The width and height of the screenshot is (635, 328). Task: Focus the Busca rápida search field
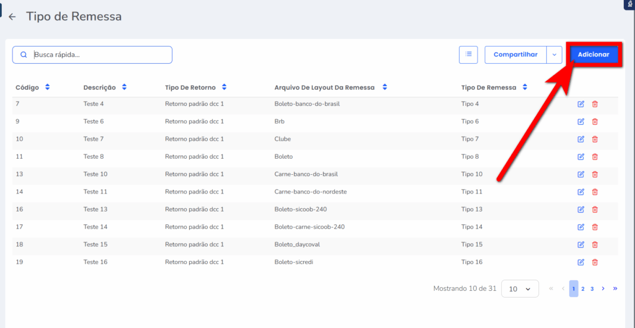99,55
